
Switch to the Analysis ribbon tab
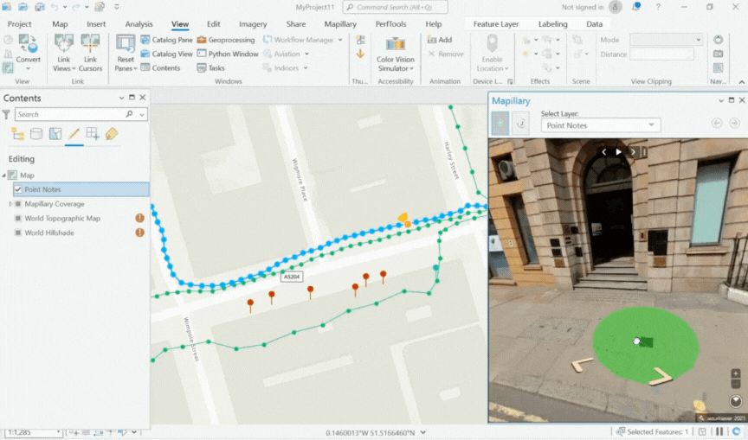click(139, 24)
